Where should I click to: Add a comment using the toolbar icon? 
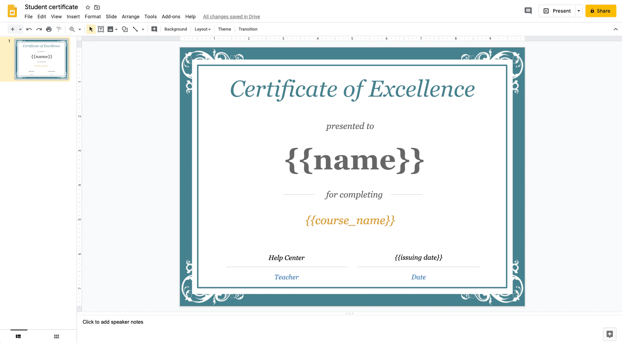154,29
